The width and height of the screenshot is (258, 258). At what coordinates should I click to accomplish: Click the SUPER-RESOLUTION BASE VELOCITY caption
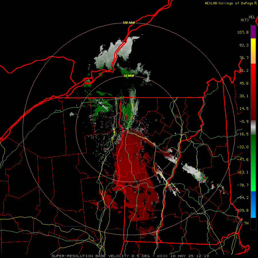click(x=91, y=256)
